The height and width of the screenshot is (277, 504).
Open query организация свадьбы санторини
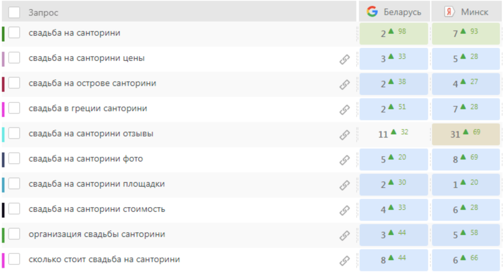pos(97,234)
